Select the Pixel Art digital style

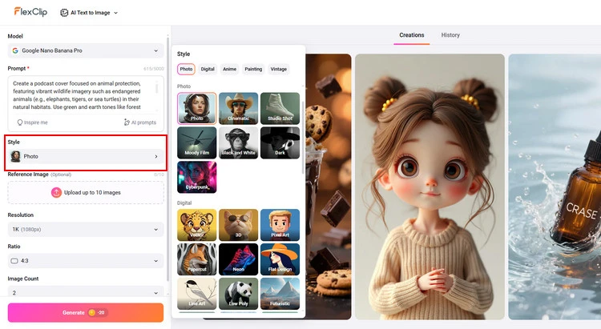pyautogui.click(x=280, y=225)
